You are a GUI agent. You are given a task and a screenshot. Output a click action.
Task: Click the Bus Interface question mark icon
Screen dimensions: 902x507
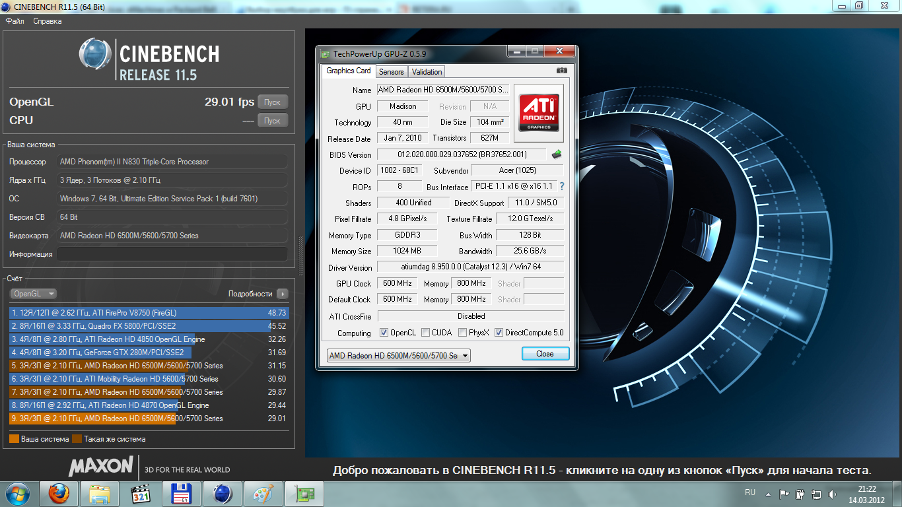pyautogui.click(x=562, y=187)
